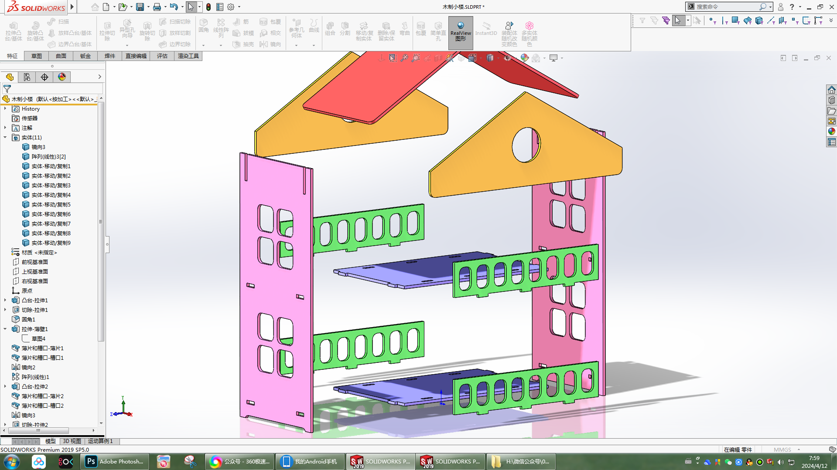837x470 pixels.
Task: Open the View Palette task pane tab
Action: [x=832, y=121]
